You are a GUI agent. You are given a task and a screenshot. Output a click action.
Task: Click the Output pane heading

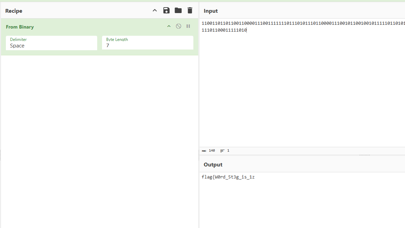[x=213, y=165]
